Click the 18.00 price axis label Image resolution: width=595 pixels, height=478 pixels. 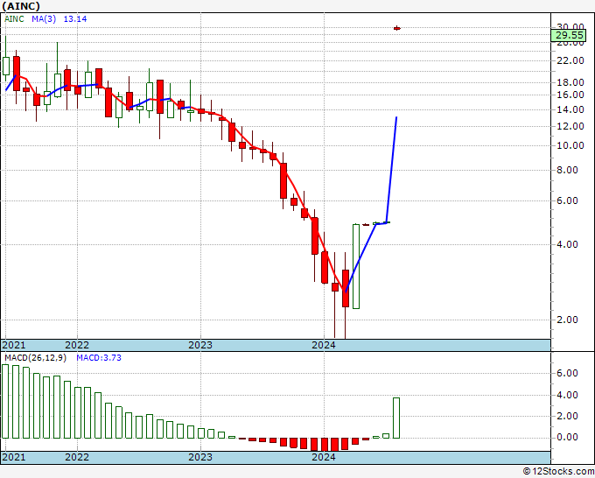570,82
